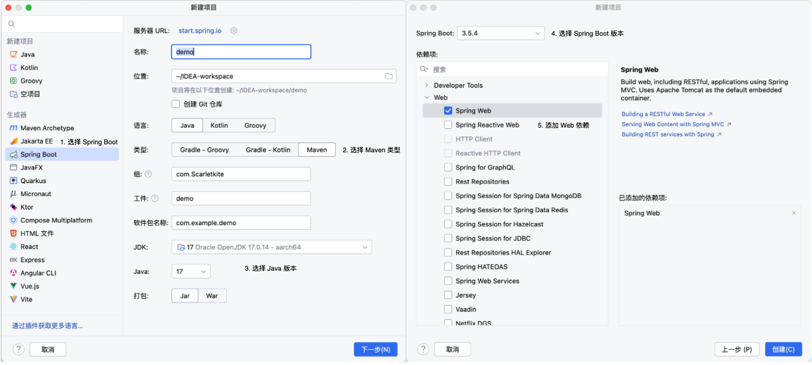Image resolution: width=812 pixels, height=365 pixels.
Task: Select the Vite generator icon
Action: [14, 300]
